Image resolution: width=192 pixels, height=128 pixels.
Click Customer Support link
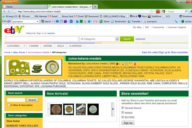pos(177,27)
